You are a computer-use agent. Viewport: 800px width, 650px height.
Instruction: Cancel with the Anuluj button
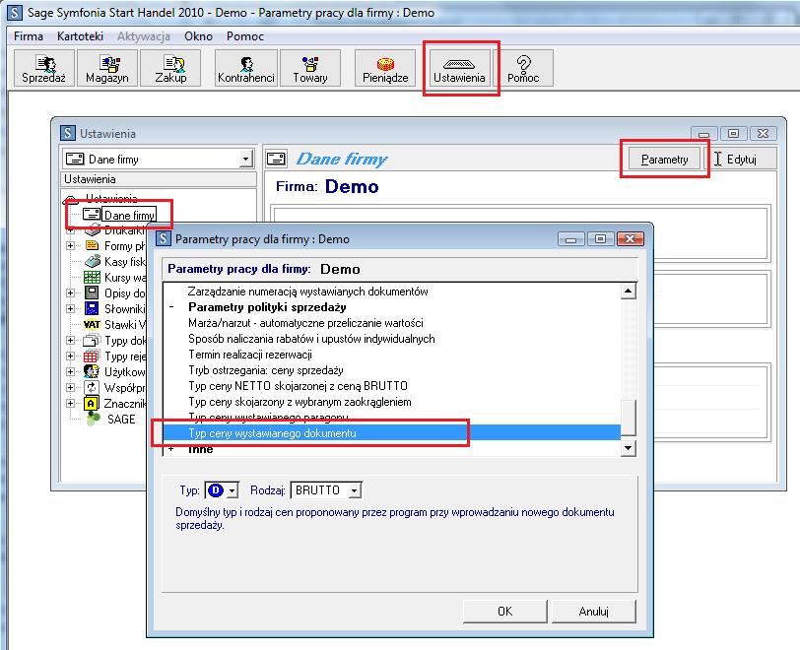pyautogui.click(x=593, y=612)
